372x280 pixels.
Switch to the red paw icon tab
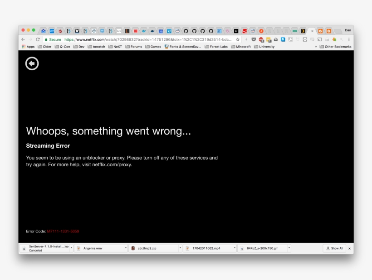(60, 31)
